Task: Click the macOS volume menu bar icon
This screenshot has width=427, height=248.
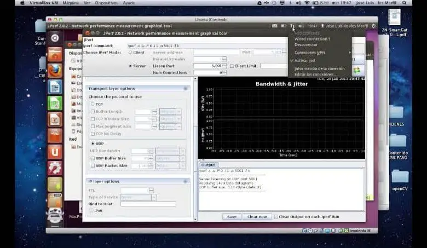Action: pyautogui.click(x=298, y=3)
